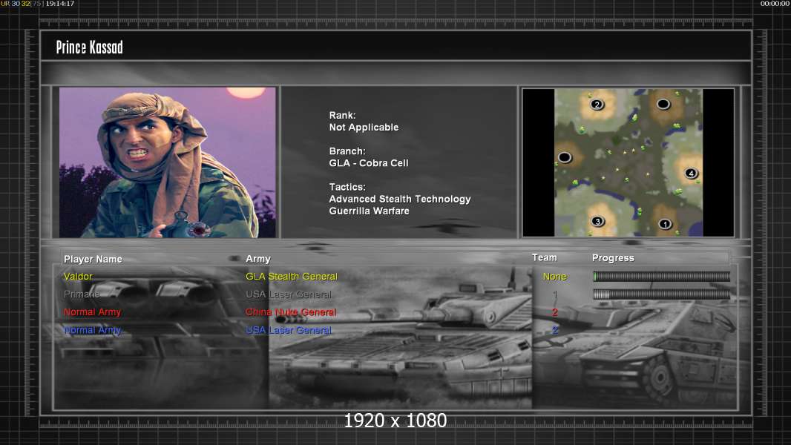
Task: Select the unnumbered marker at the minimap's top right
Action: pyautogui.click(x=663, y=104)
